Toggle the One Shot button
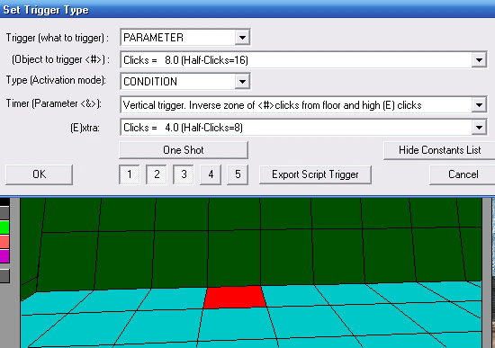The width and height of the screenshot is (495, 348). (184, 150)
